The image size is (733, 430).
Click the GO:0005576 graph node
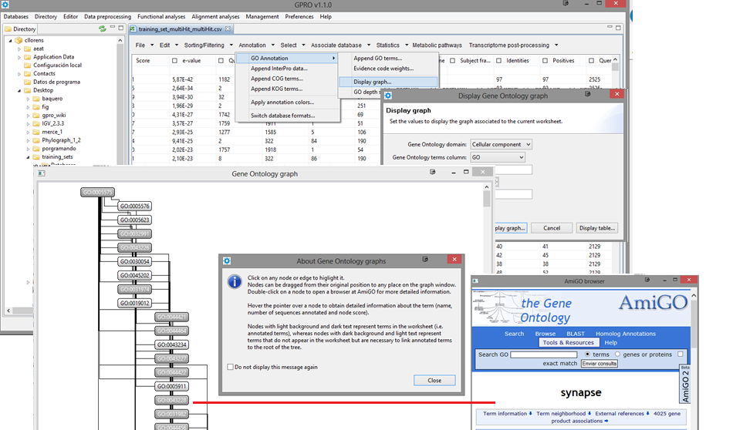(x=134, y=207)
